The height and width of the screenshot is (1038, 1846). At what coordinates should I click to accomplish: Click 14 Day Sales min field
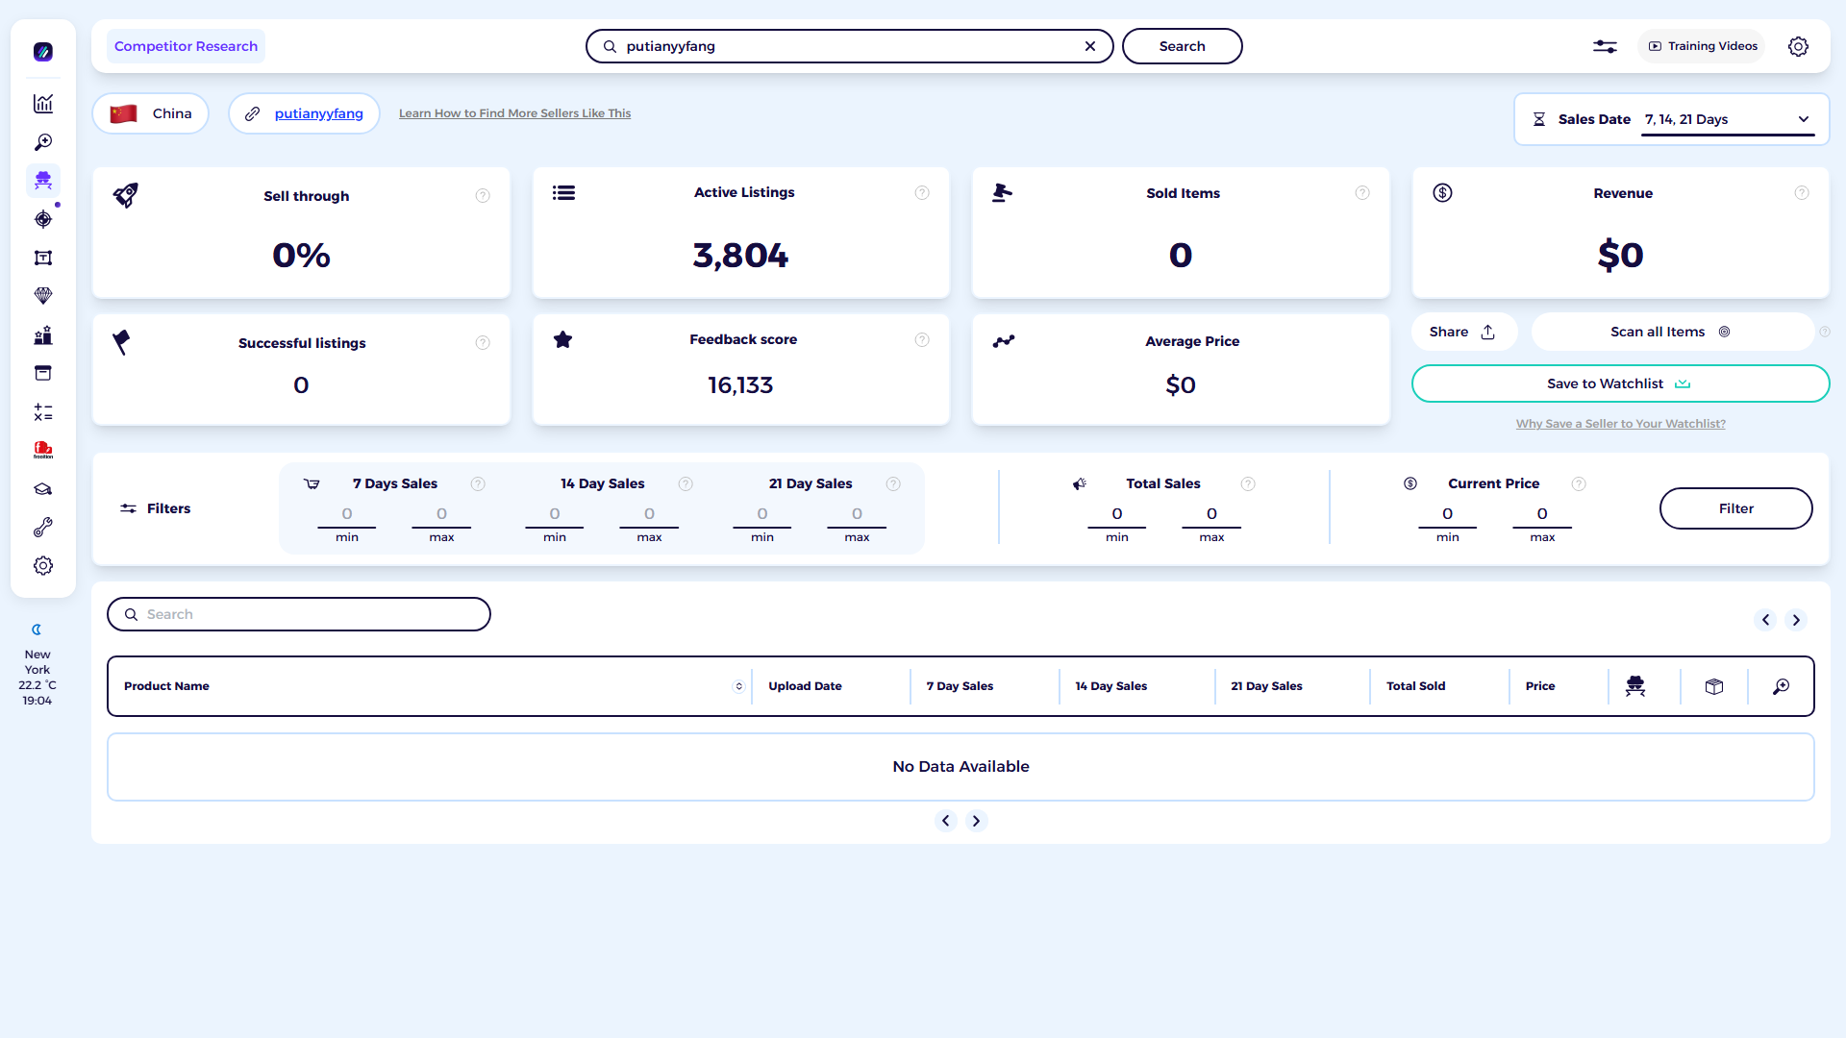pos(555,515)
